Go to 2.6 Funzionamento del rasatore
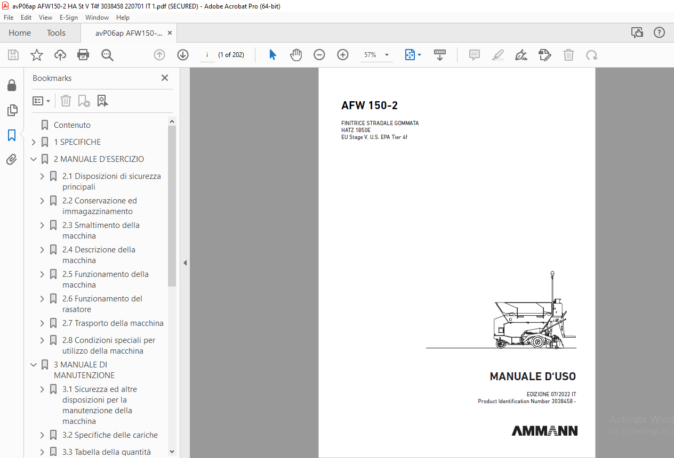Image resolution: width=674 pixels, height=458 pixels. (102, 304)
